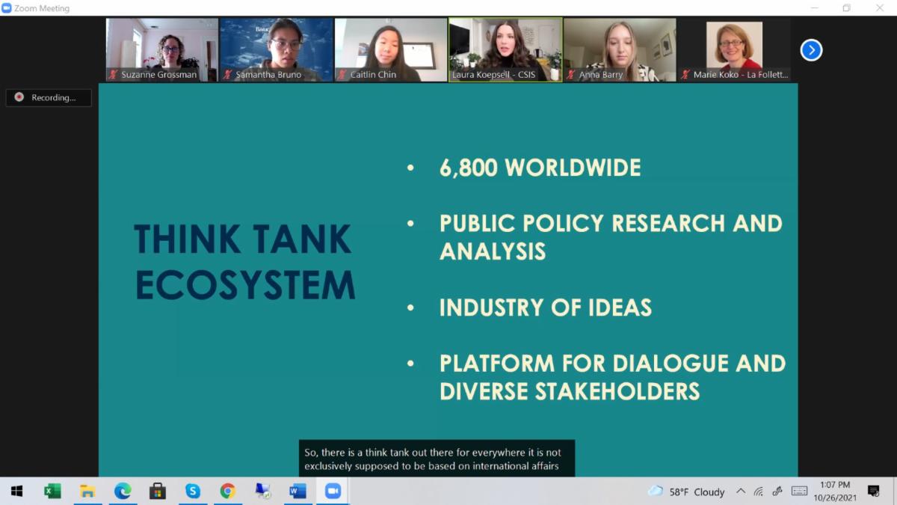Viewport: 897px width, 505px height.
Task: Open the touch keyboard tray icon
Action: (x=799, y=492)
